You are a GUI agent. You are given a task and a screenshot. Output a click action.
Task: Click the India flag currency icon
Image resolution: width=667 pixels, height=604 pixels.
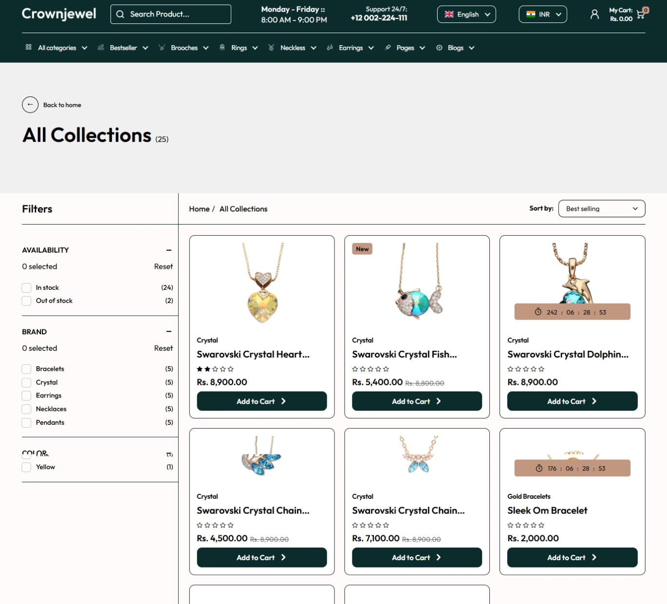(x=531, y=15)
